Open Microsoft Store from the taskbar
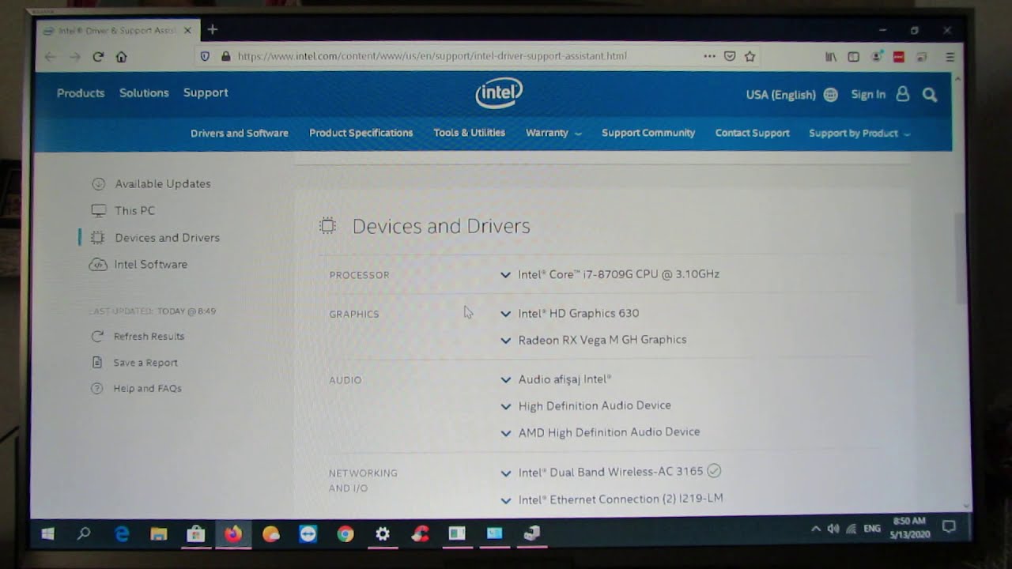Screen dimensions: 1012x569 click(195, 534)
